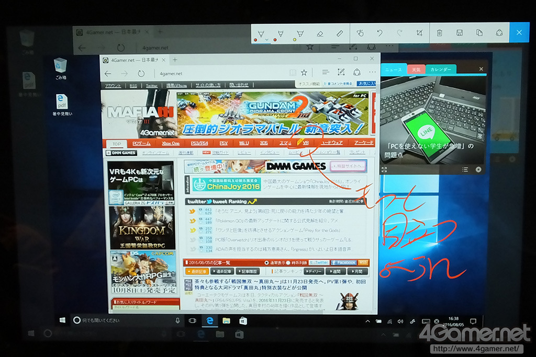Click the アカウント link in top bar
536x357 pixels.
113,86
